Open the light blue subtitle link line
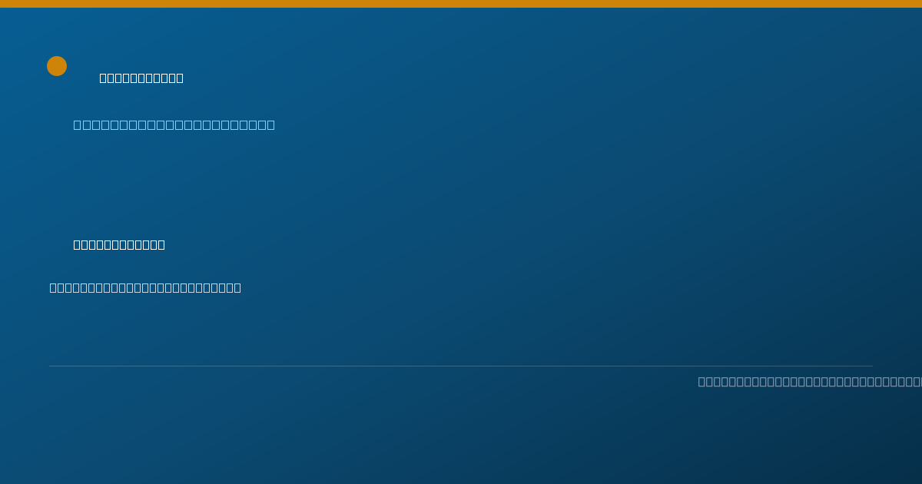 pyautogui.click(x=174, y=124)
